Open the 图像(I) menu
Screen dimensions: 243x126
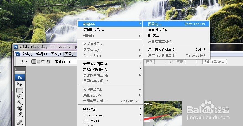click(56, 54)
